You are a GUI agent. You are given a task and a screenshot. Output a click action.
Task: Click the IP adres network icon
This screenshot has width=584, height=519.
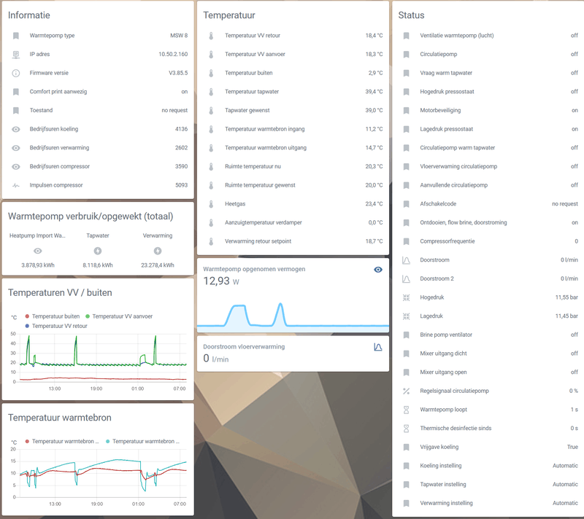pos(15,54)
